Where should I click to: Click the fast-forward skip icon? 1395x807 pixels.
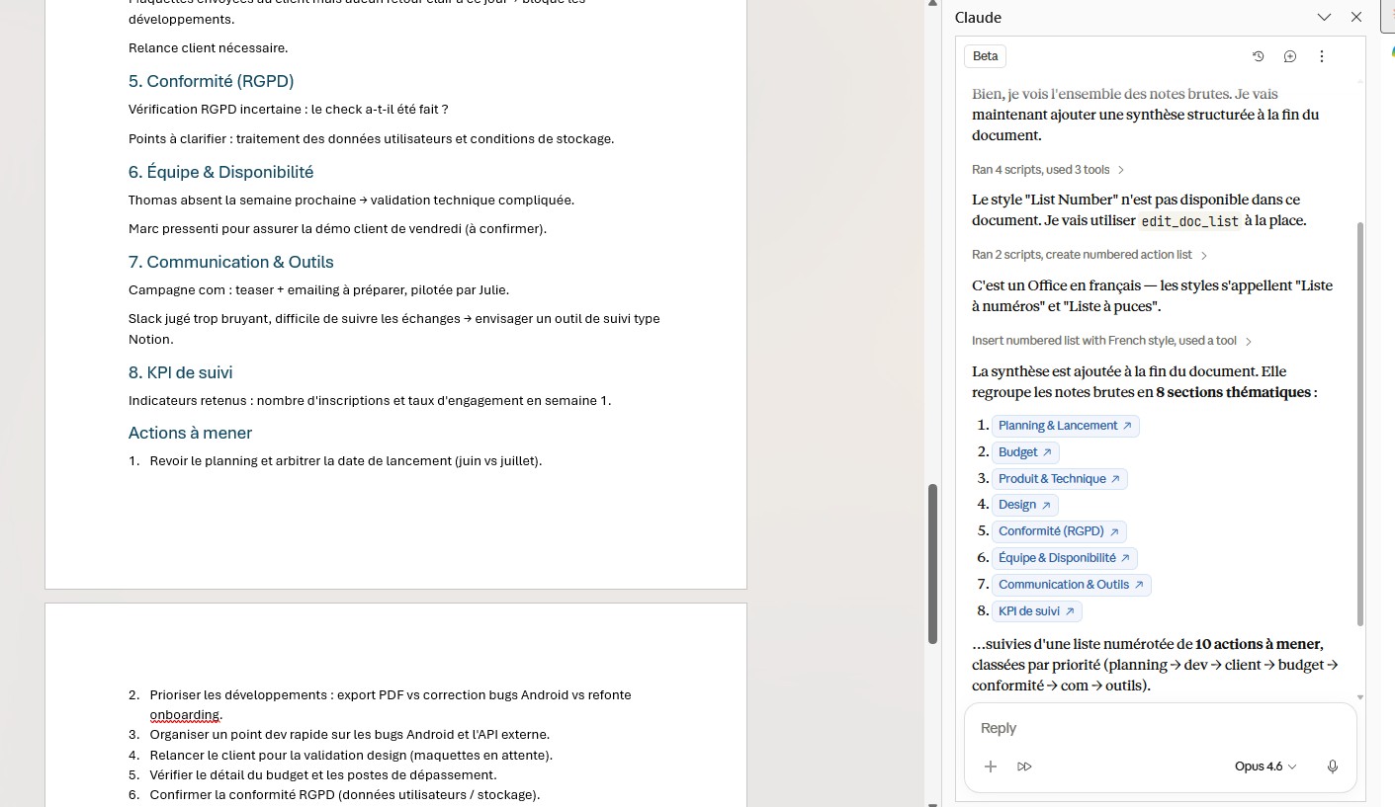point(1024,767)
